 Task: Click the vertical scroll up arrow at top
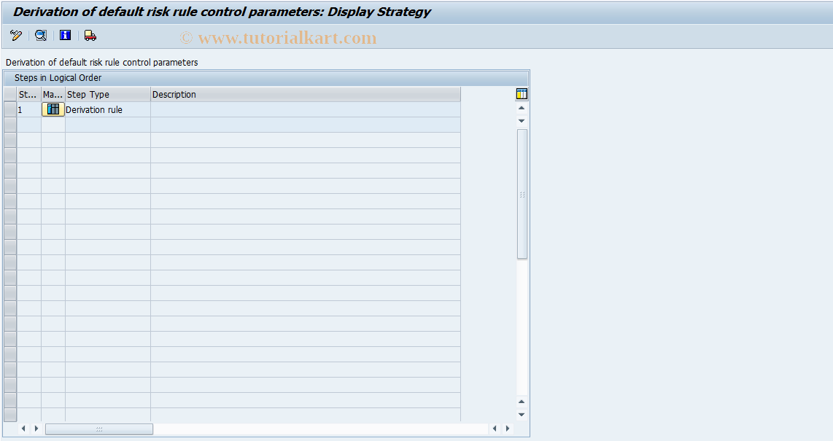pos(522,109)
